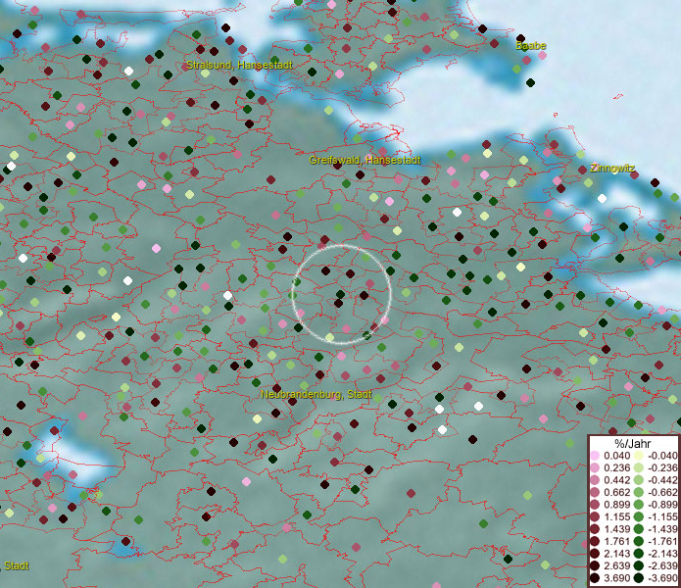Pick the 0.899 legend color swatch

pyautogui.click(x=595, y=505)
